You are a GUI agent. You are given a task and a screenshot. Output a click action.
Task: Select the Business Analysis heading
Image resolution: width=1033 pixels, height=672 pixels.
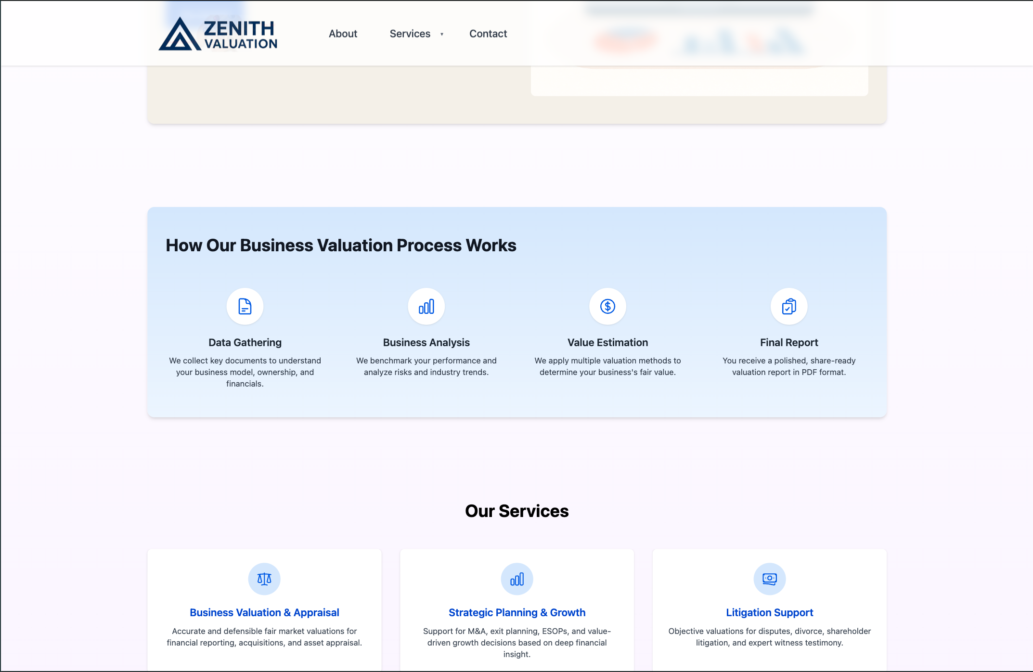[x=426, y=342]
